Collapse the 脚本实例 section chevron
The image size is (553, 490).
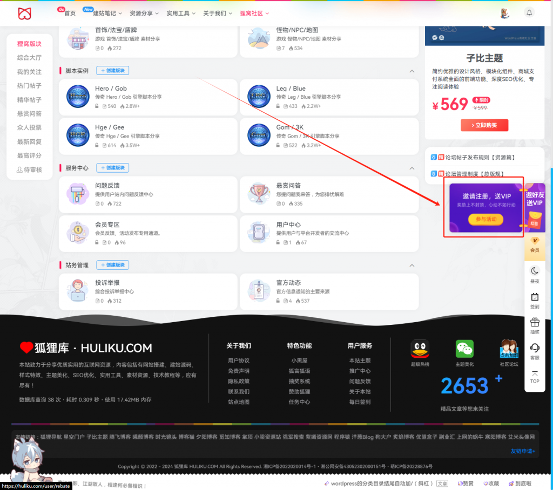[x=412, y=70]
